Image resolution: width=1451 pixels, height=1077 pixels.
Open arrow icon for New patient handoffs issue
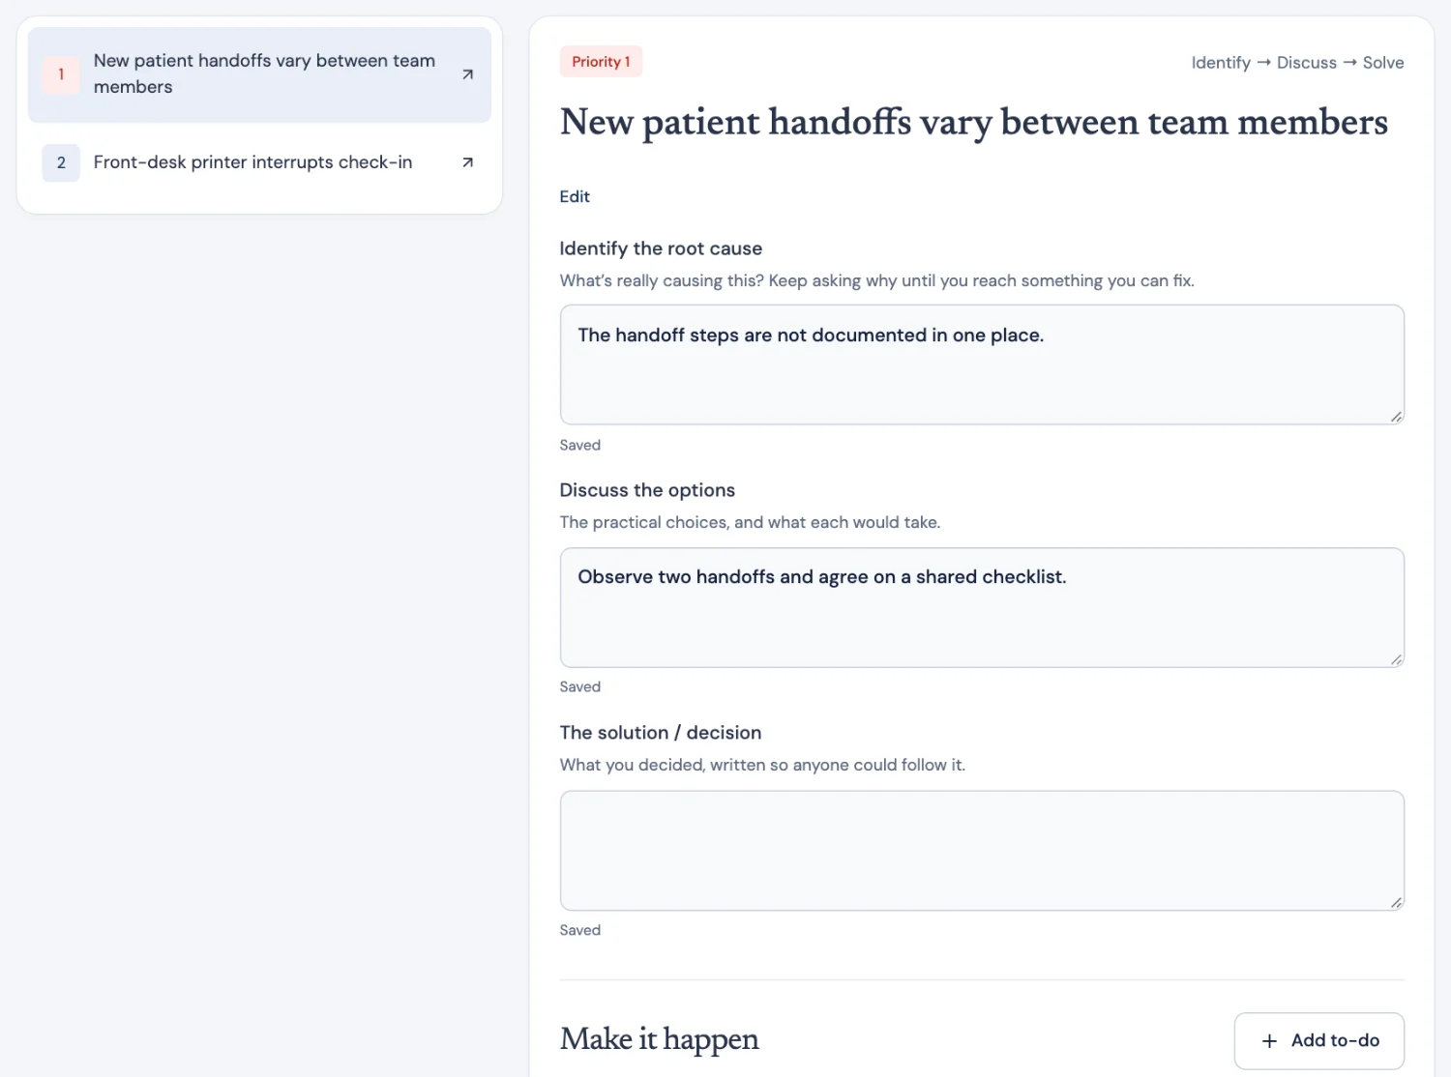point(467,74)
